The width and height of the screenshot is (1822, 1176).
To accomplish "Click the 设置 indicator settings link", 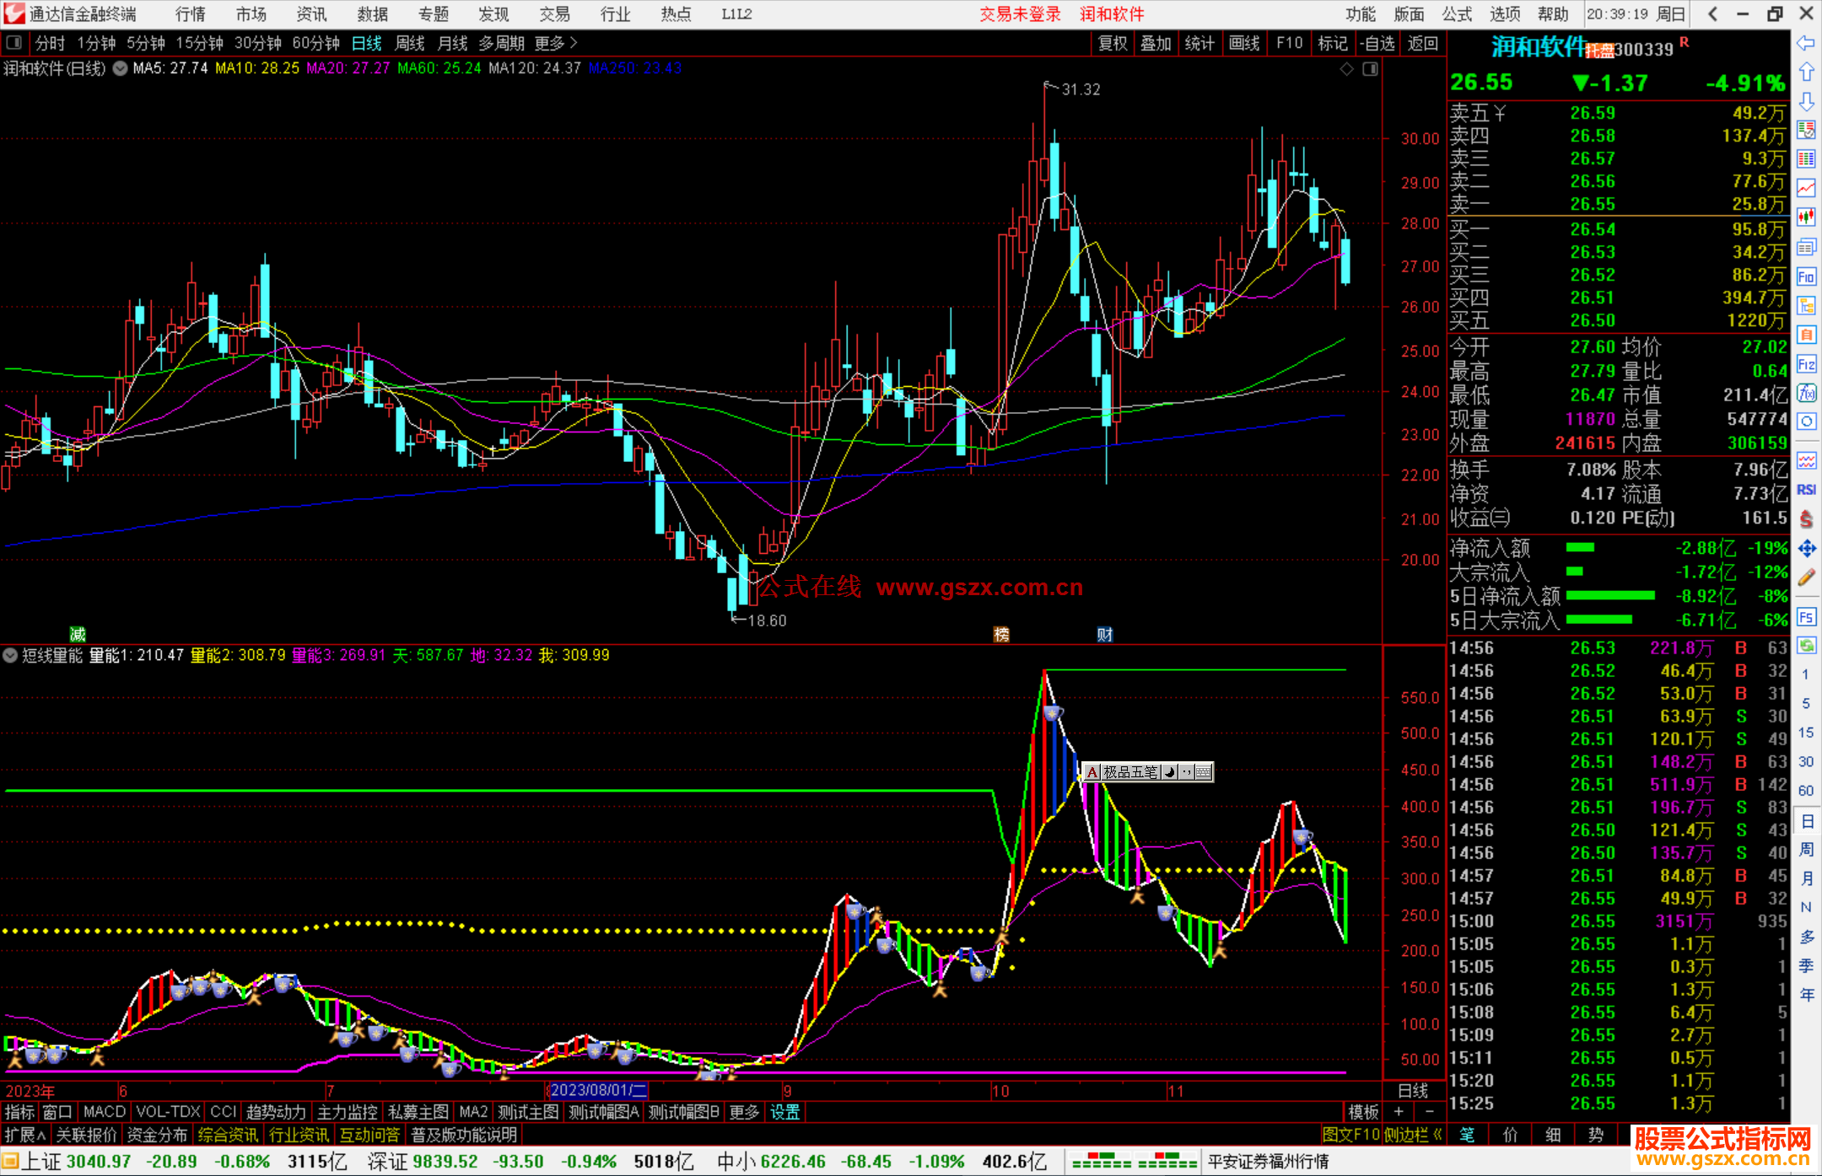I will tap(784, 1112).
